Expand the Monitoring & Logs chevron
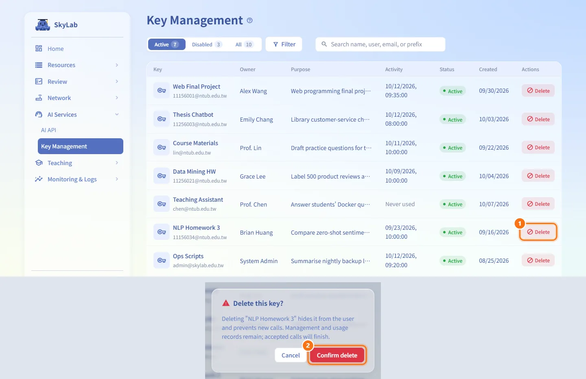 (117, 179)
